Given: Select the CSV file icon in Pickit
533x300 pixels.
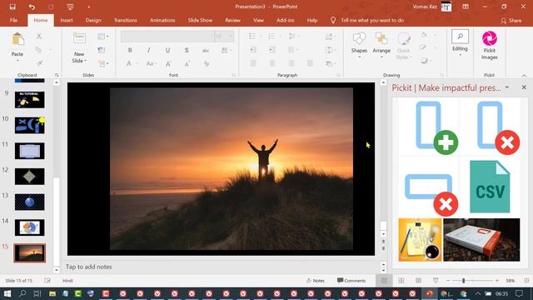Looking at the screenshot, I should pyautogui.click(x=490, y=187).
